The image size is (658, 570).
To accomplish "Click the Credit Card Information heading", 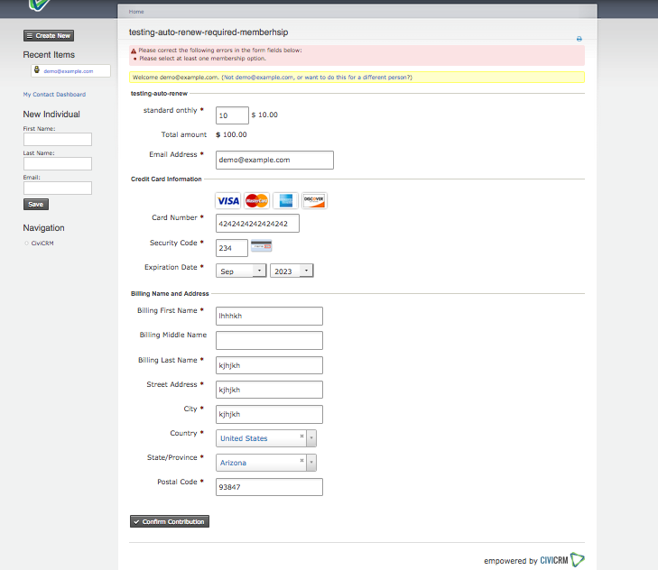I will coord(166,179).
